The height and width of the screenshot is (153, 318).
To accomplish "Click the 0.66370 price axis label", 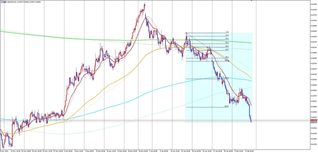I will click(x=314, y=42).
